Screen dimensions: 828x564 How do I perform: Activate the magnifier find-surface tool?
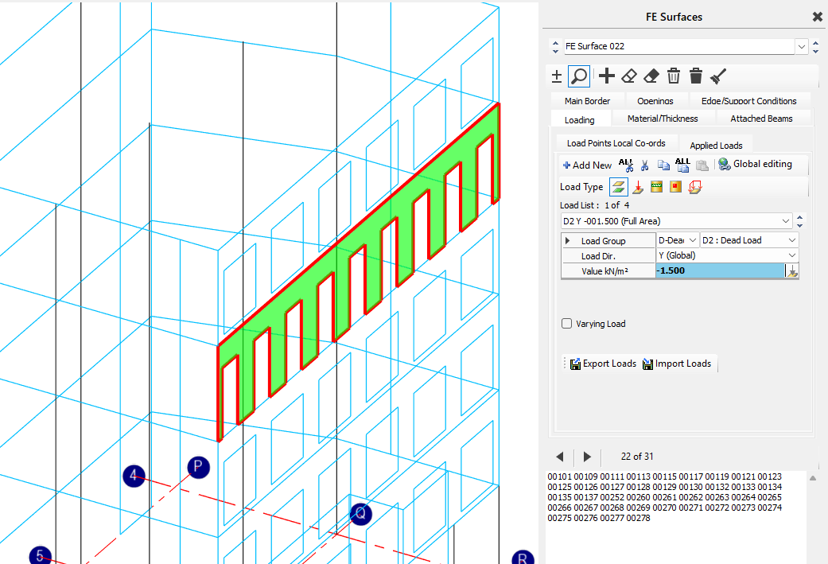[x=579, y=76]
